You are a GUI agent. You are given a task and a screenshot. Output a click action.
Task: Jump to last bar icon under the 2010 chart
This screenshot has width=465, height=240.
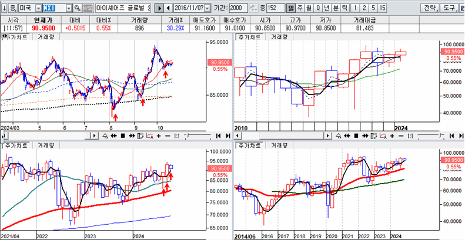click(x=461, y=136)
